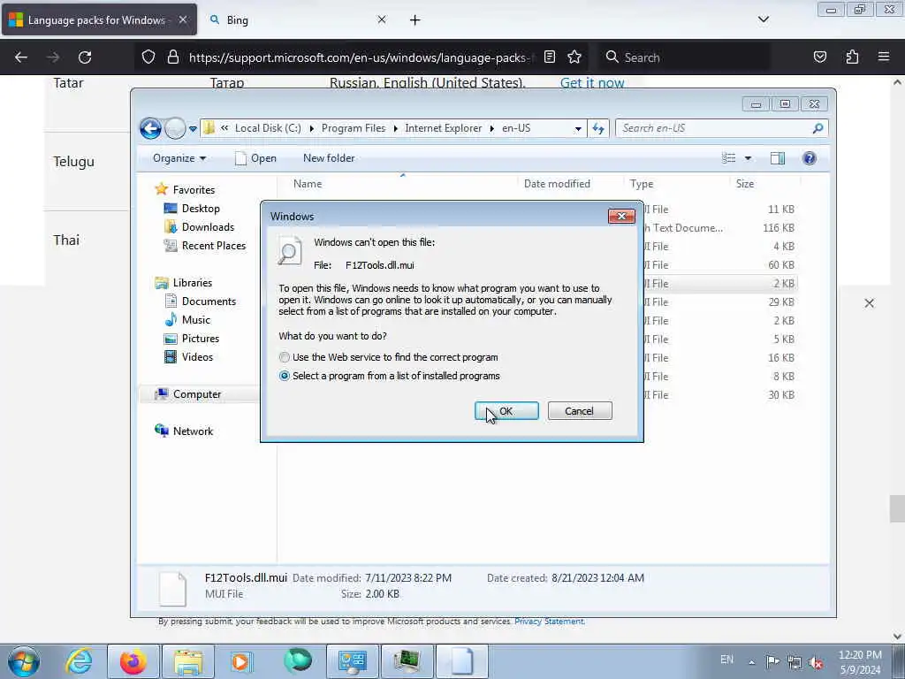Sort by Type column header
This screenshot has height=679, width=905.
(x=642, y=184)
